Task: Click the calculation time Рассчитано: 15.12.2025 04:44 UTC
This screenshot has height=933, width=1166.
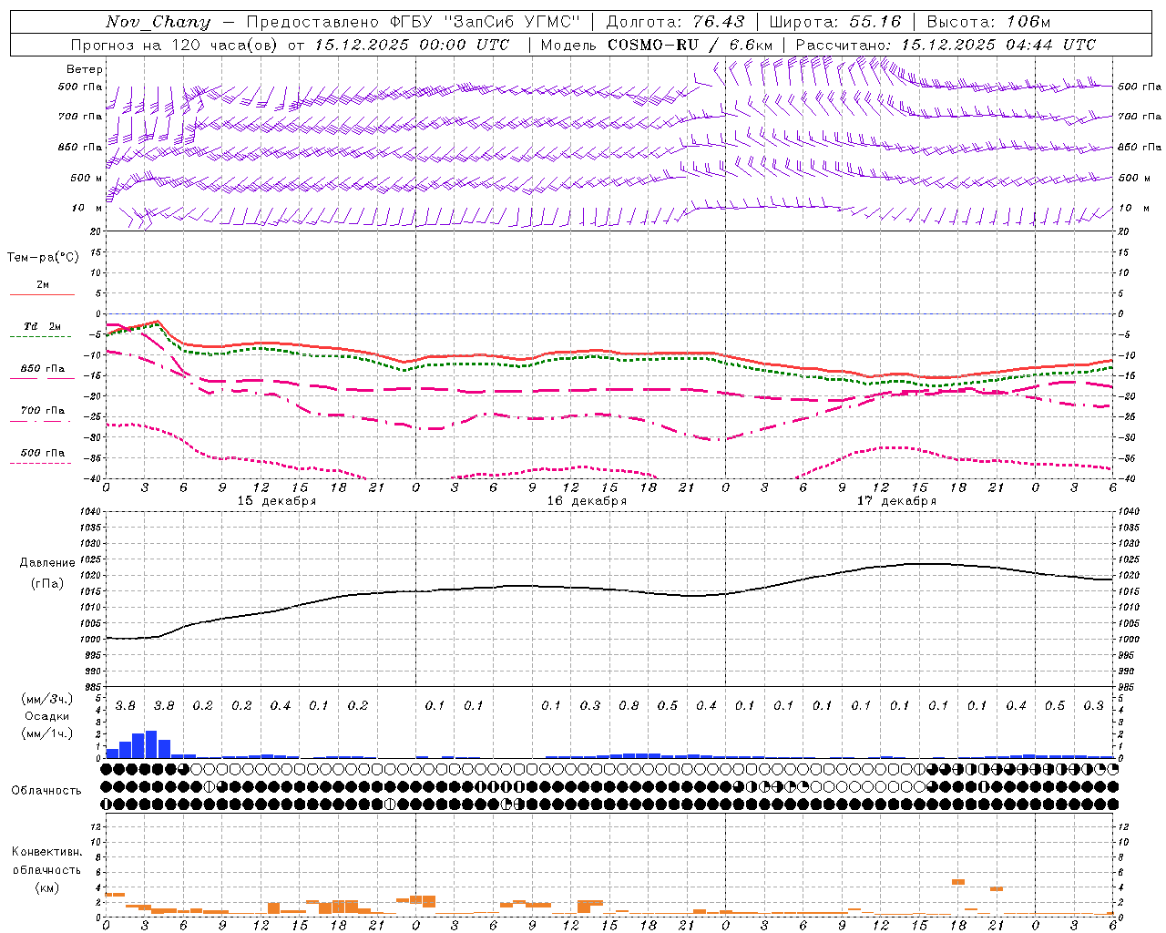Action: click(x=946, y=45)
